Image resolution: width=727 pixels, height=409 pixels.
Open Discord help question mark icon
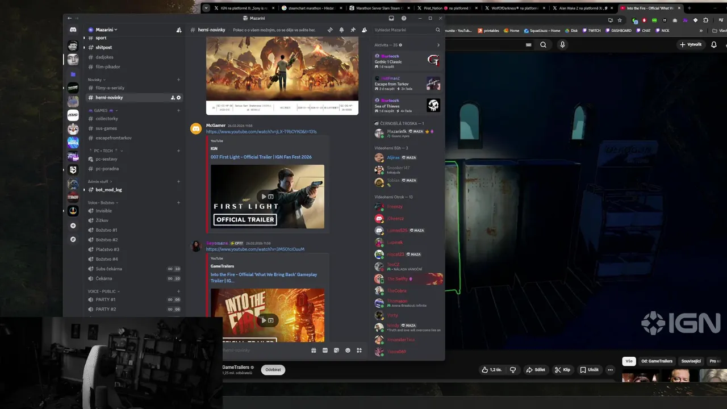click(x=404, y=18)
